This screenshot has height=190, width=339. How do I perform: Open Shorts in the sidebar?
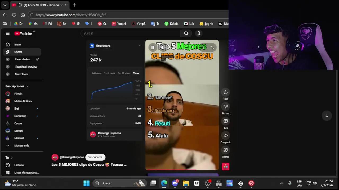(22, 52)
